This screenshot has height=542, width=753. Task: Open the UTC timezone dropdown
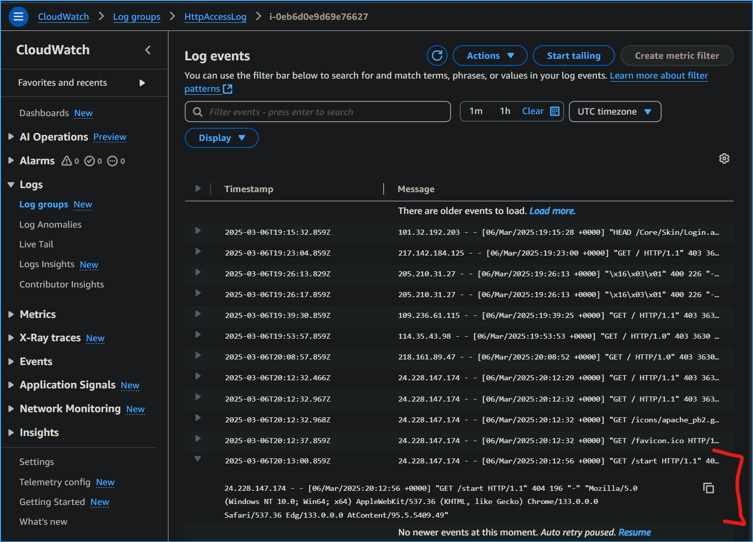coord(614,111)
